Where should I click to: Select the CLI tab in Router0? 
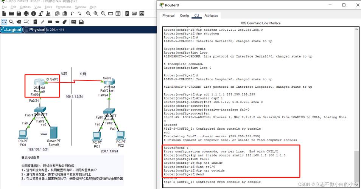point(196,15)
